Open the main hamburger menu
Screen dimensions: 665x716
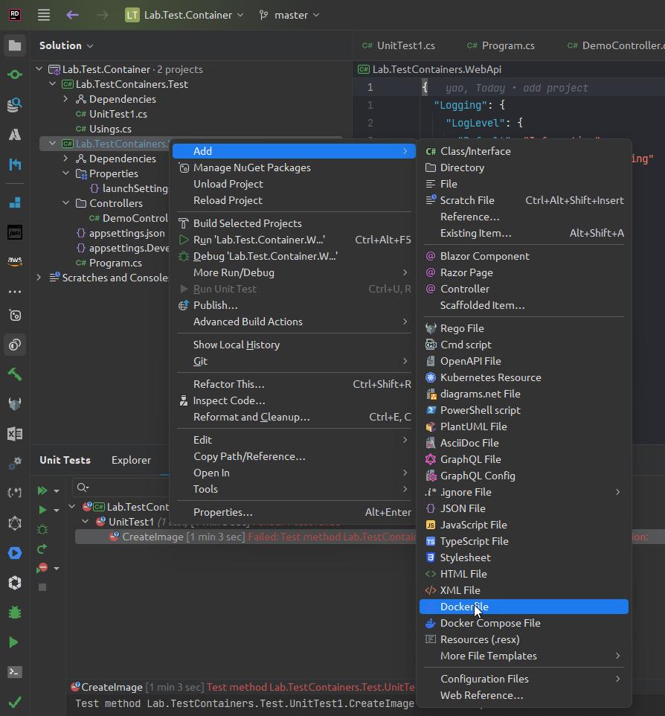click(44, 15)
